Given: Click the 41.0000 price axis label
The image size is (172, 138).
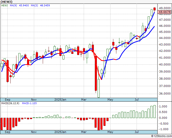Looking at the screenshot, I should tap(165, 58).
